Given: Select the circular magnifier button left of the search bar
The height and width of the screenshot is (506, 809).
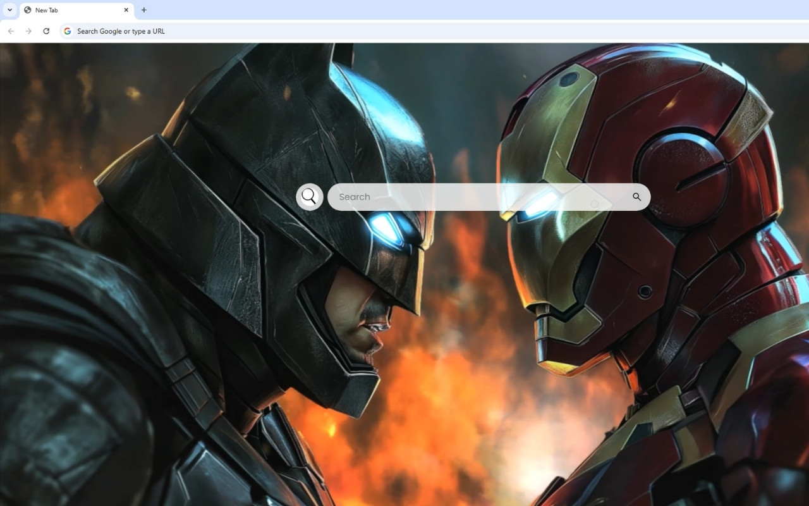Looking at the screenshot, I should pos(309,197).
